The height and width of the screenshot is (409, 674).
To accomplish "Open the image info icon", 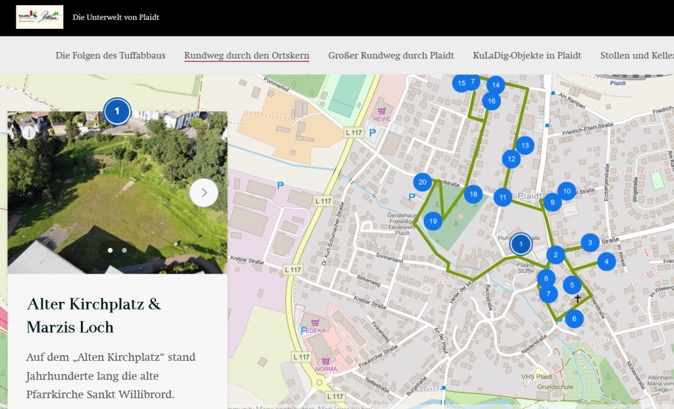I will (28, 133).
